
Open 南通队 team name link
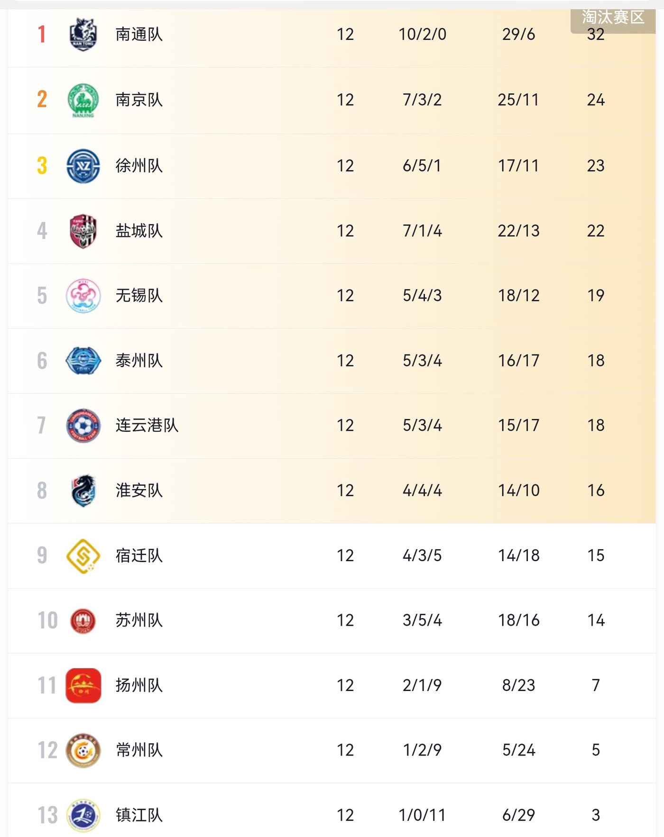139,35
